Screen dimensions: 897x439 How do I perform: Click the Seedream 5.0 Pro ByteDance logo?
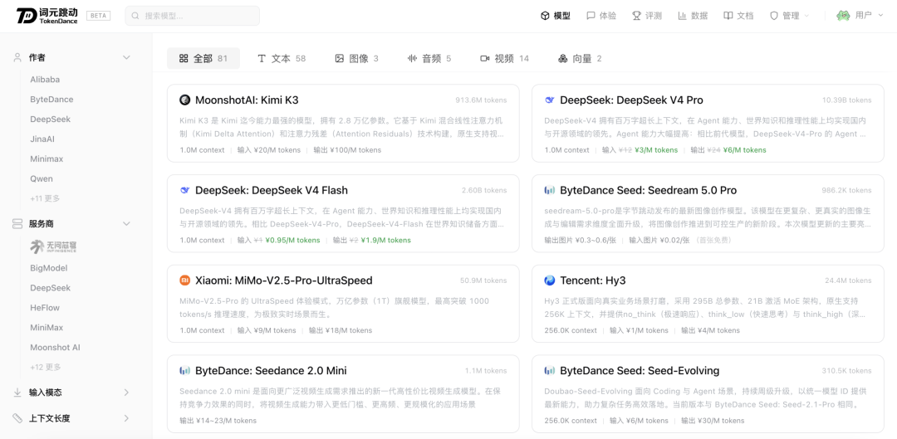point(549,190)
